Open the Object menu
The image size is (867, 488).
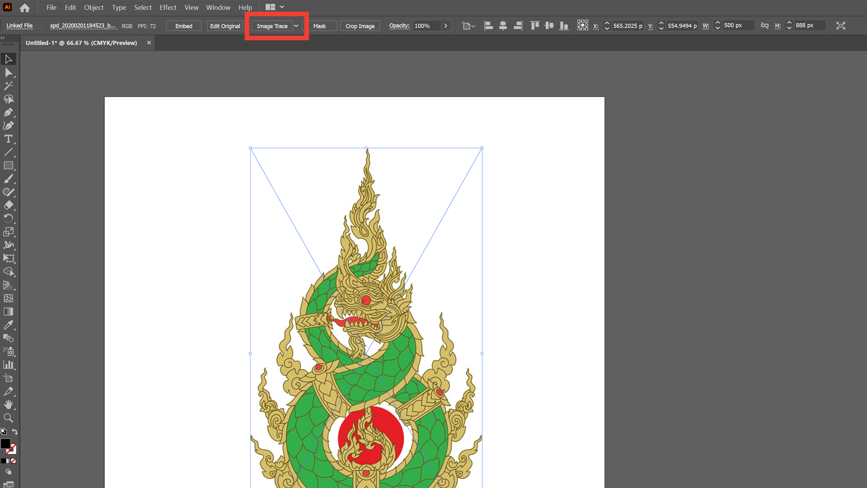pos(93,7)
